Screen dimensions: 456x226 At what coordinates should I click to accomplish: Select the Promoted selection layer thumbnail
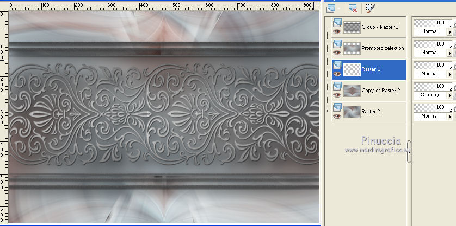(x=352, y=48)
